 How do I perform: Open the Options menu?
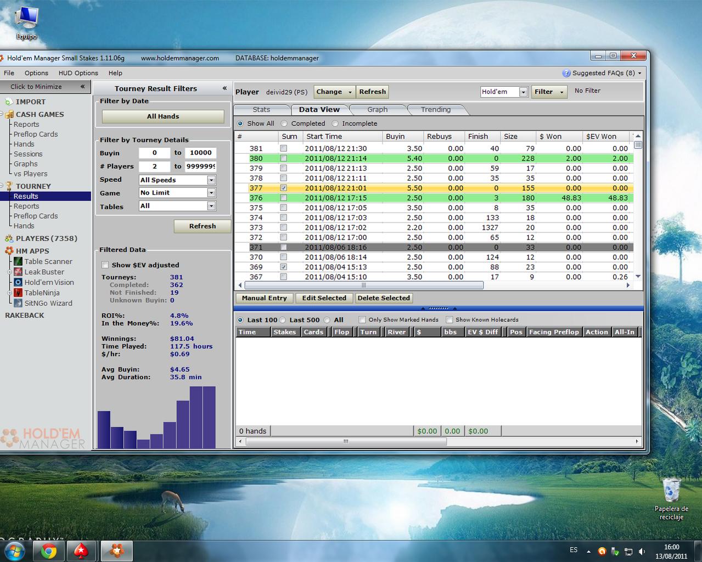tap(36, 73)
